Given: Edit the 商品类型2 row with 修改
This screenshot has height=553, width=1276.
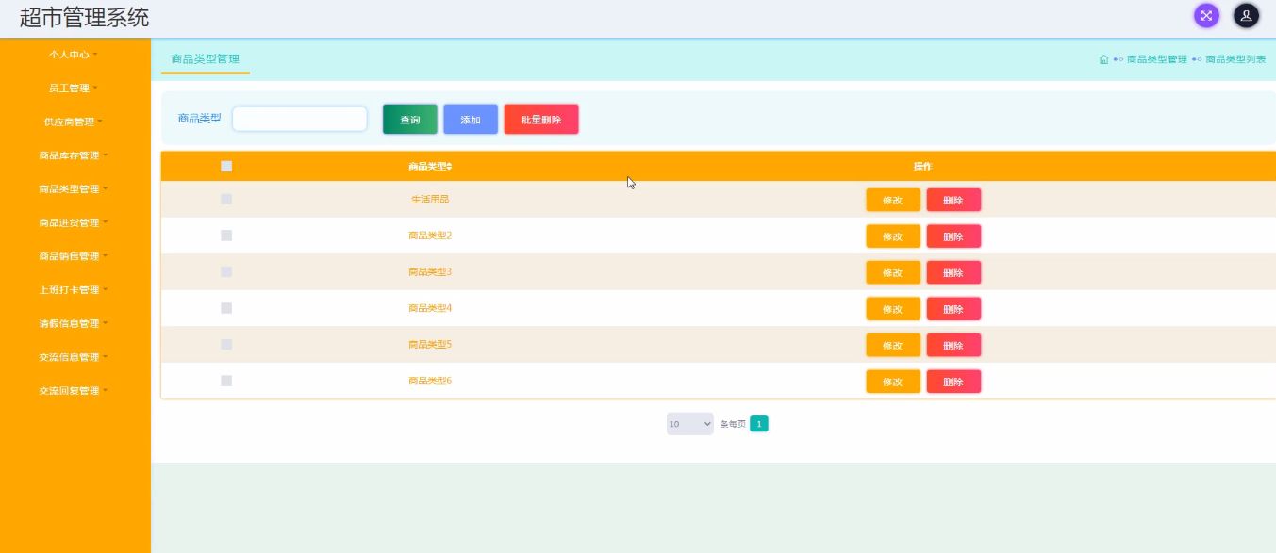Looking at the screenshot, I should 893,236.
